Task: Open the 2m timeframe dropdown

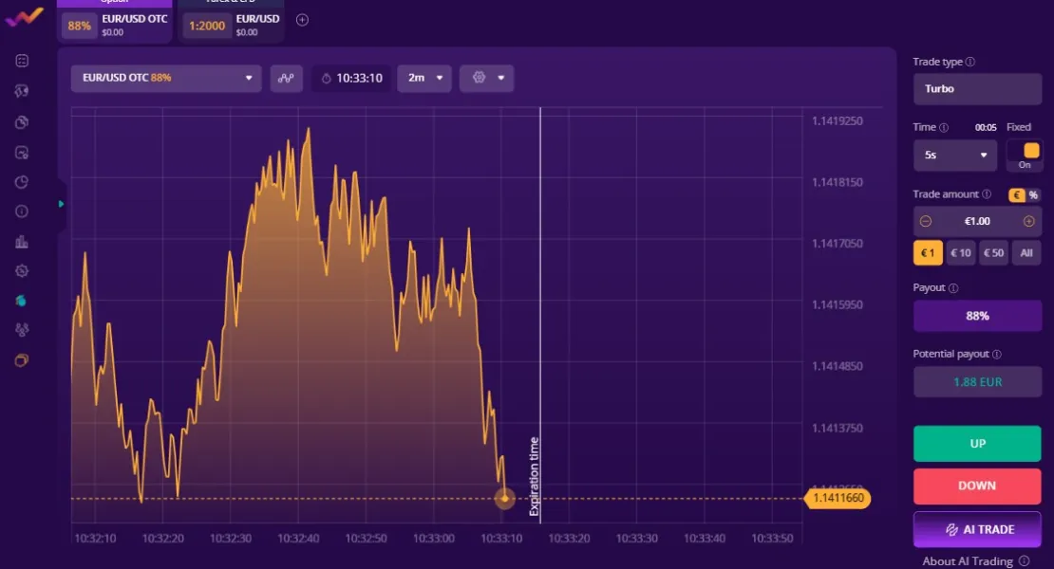Action: pos(424,78)
